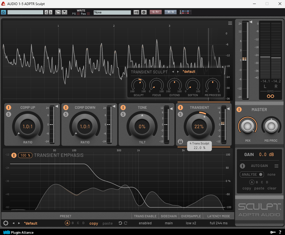Solo the COMP DOWN module

(66, 114)
